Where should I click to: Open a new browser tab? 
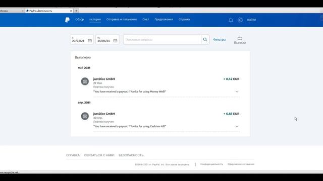pyautogui.click(x=76, y=11)
